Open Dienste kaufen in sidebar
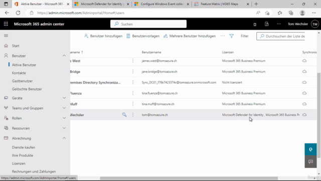Screen dimensions: 321x181 pyautogui.click(x=24, y=147)
